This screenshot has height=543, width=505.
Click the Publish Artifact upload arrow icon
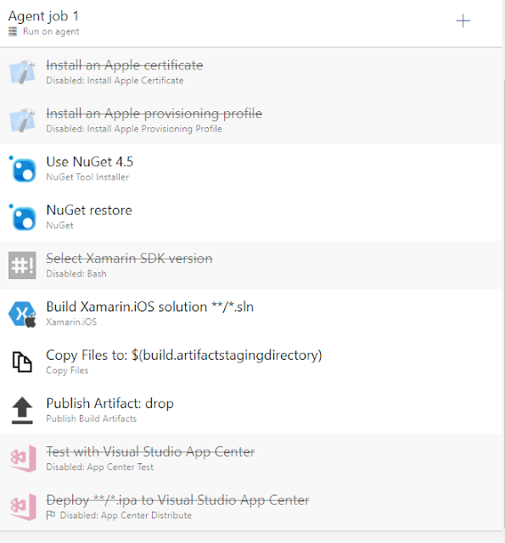tap(22, 411)
